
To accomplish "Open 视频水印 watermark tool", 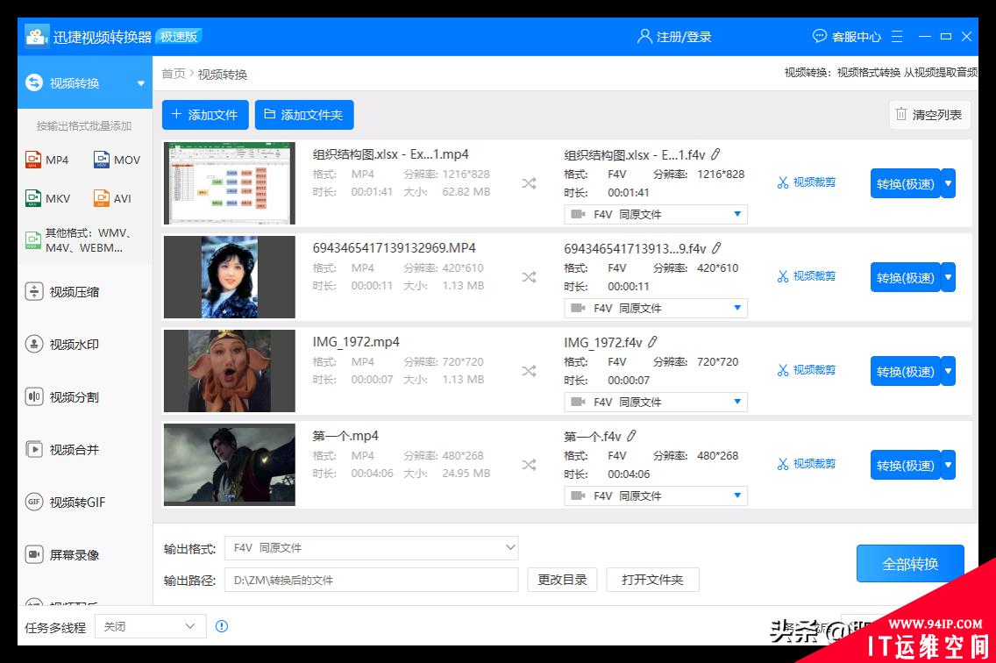I will click(x=62, y=345).
